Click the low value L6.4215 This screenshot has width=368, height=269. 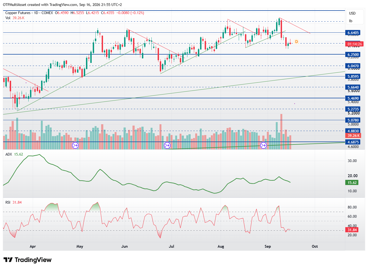pyautogui.click(x=92, y=13)
